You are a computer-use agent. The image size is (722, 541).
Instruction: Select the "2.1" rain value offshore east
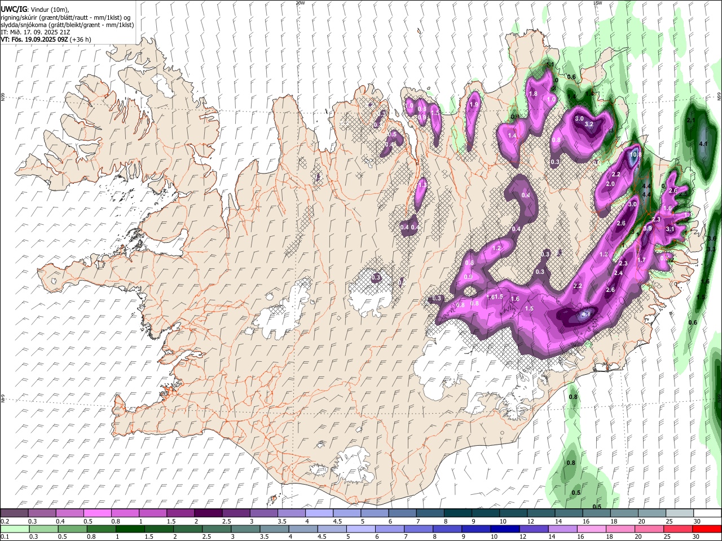tap(691, 121)
